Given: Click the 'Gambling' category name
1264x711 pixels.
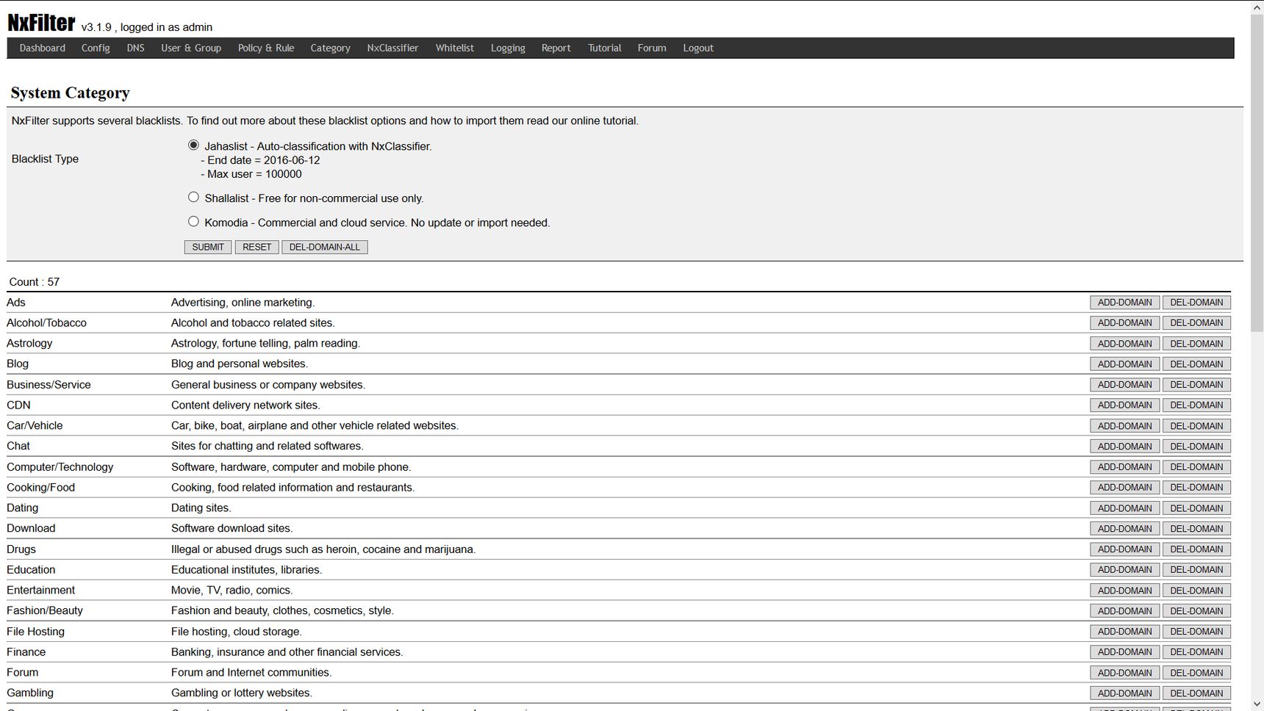Looking at the screenshot, I should tap(30, 693).
